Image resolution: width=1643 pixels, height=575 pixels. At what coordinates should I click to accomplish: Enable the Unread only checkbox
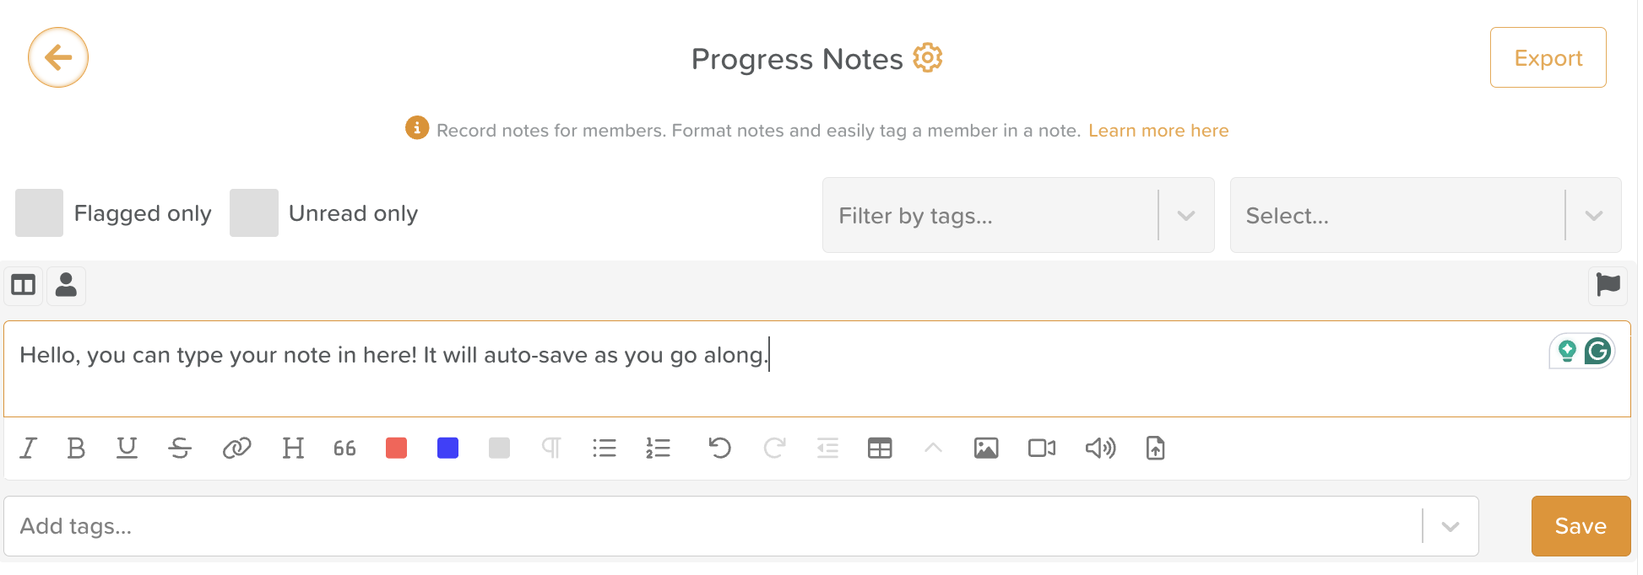coord(253,212)
